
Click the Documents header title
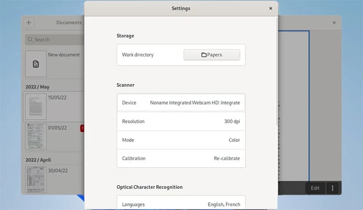point(69,23)
